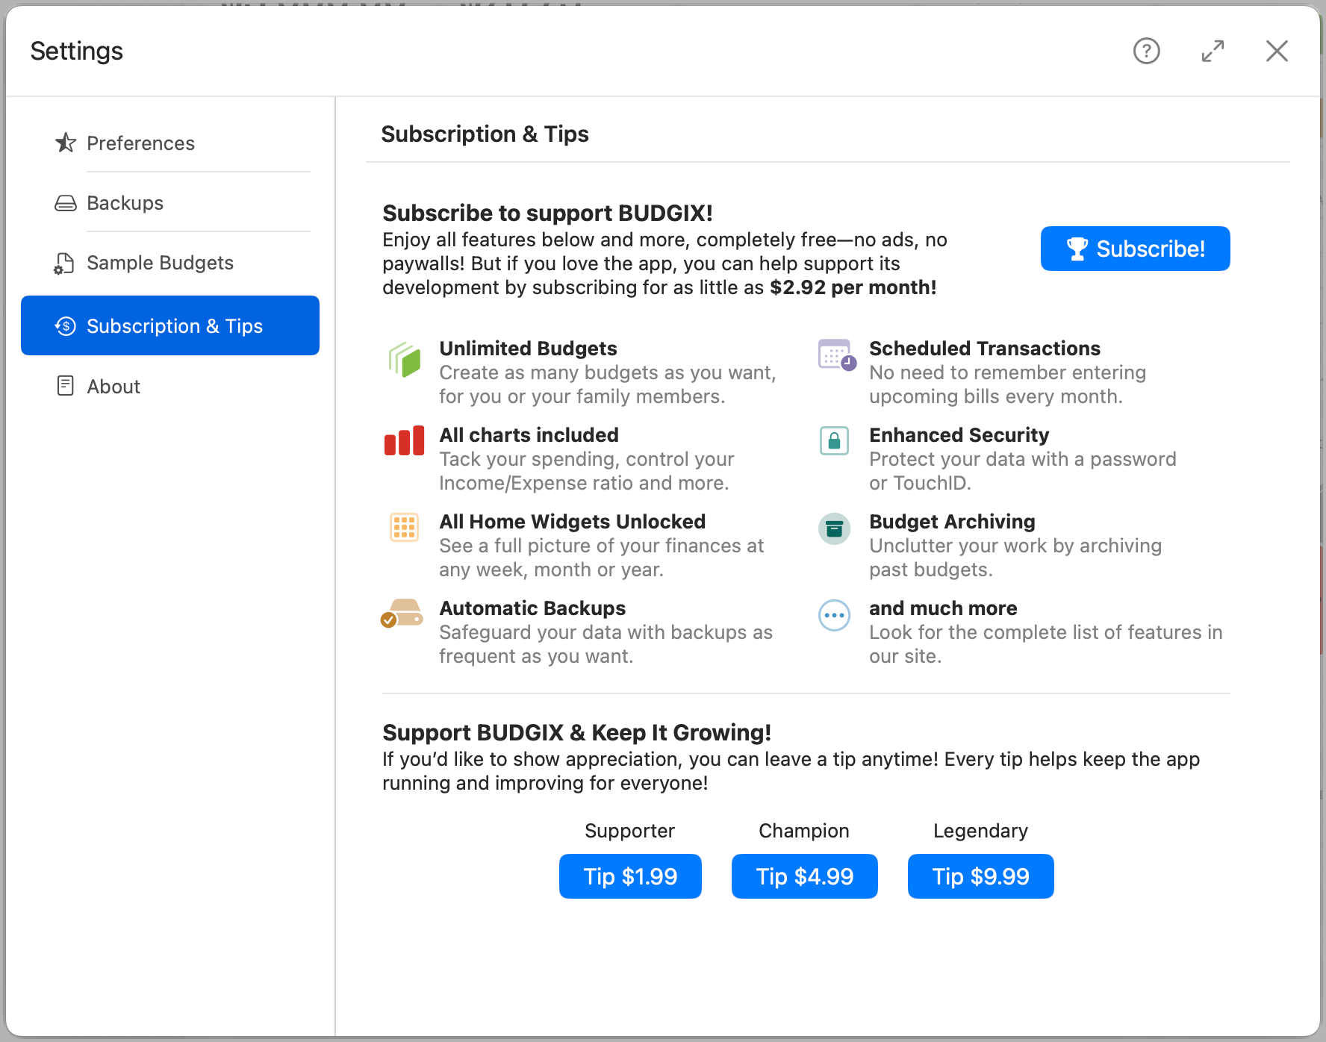Viewport: 1326px width, 1042px height.
Task: Open the Backups section
Action: point(170,202)
